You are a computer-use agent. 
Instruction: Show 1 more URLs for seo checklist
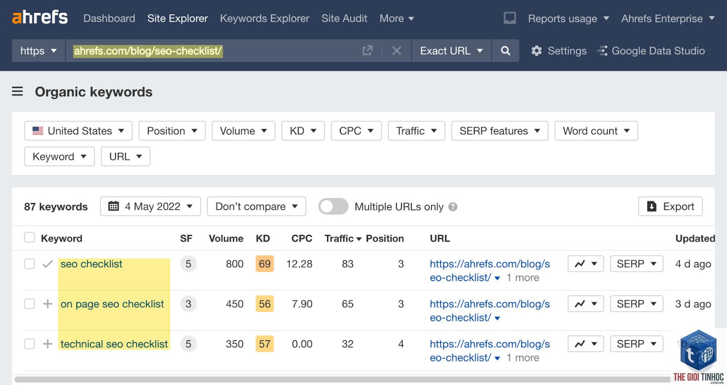[523, 278]
